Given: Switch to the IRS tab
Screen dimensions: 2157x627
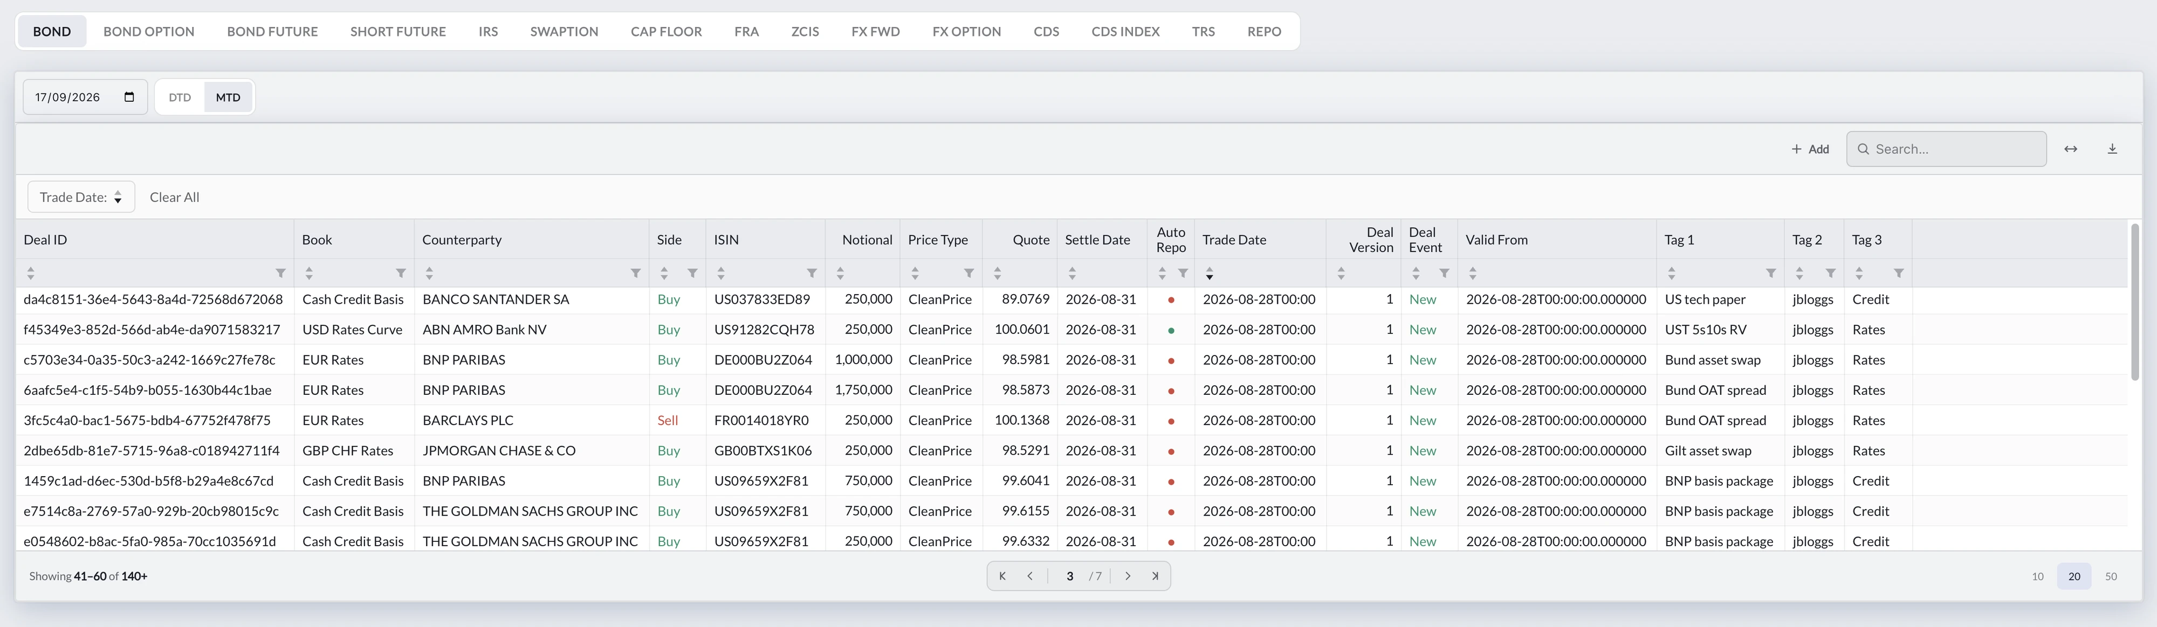Looking at the screenshot, I should coord(488,32).
